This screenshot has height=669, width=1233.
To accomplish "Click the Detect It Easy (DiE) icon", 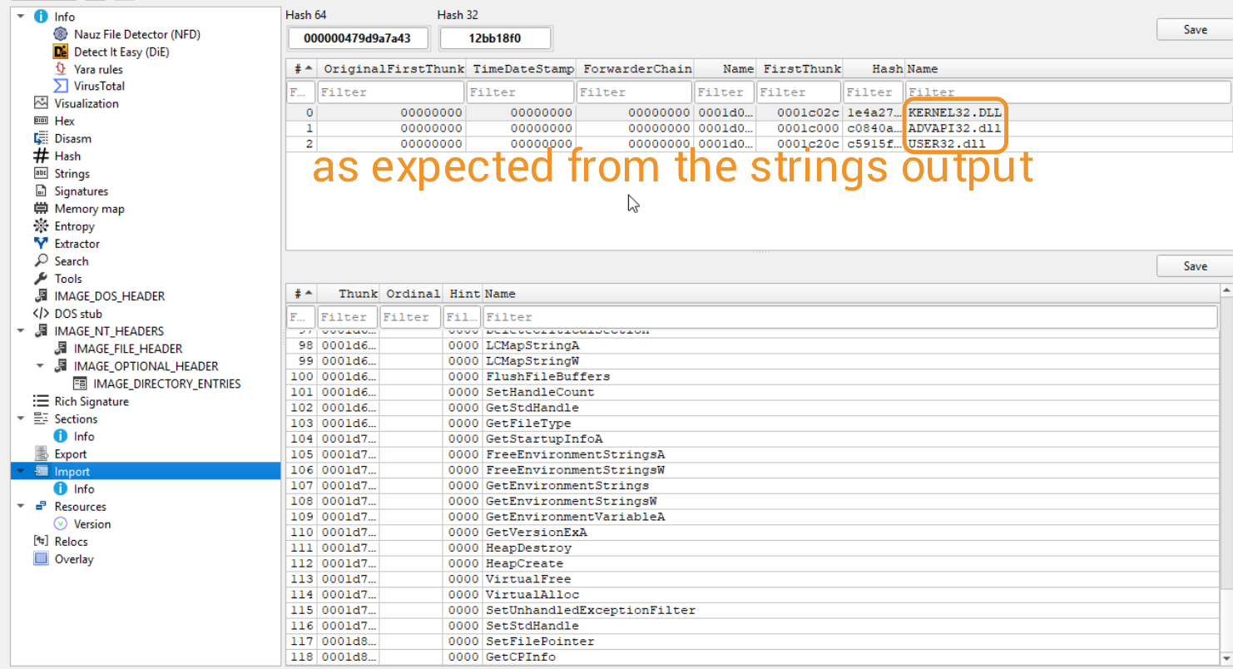I will 61,52.
